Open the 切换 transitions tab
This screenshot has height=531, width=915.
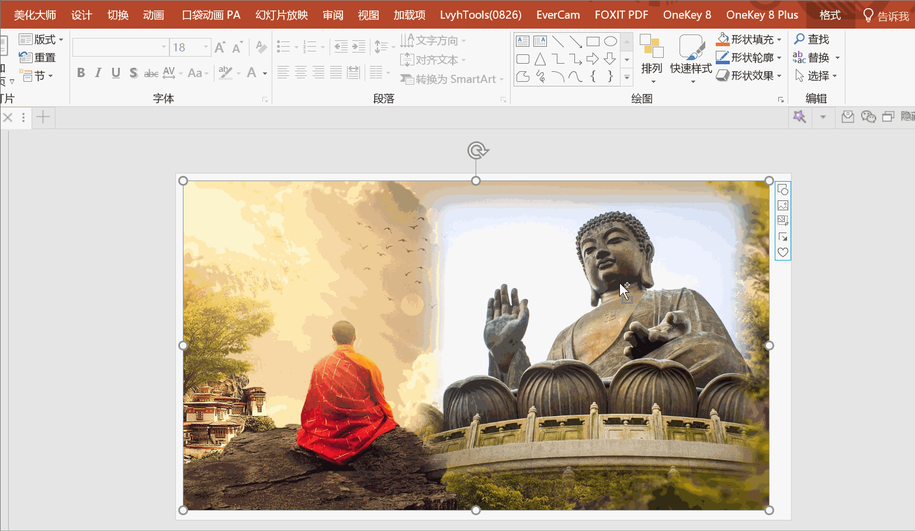point(118,15)
